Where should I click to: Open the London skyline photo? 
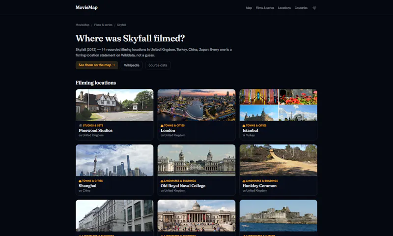click(196, 105)
